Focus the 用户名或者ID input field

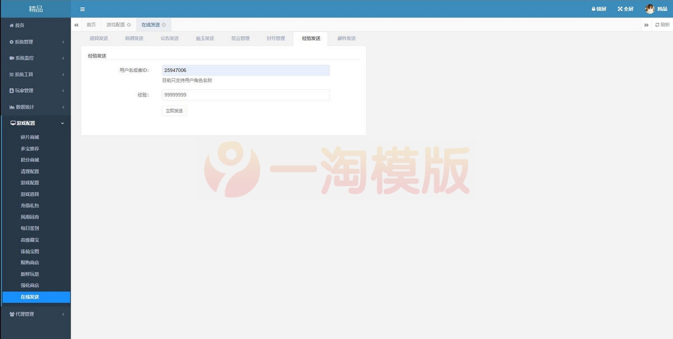pos(246,70)
